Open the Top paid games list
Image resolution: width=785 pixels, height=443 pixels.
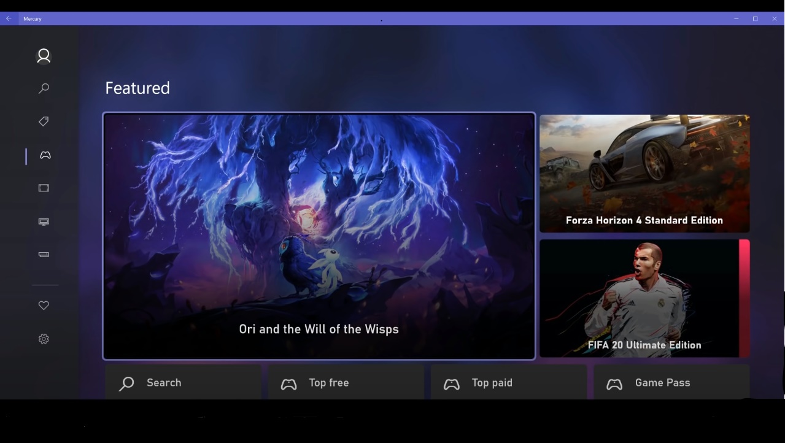(x=509, y=382)
